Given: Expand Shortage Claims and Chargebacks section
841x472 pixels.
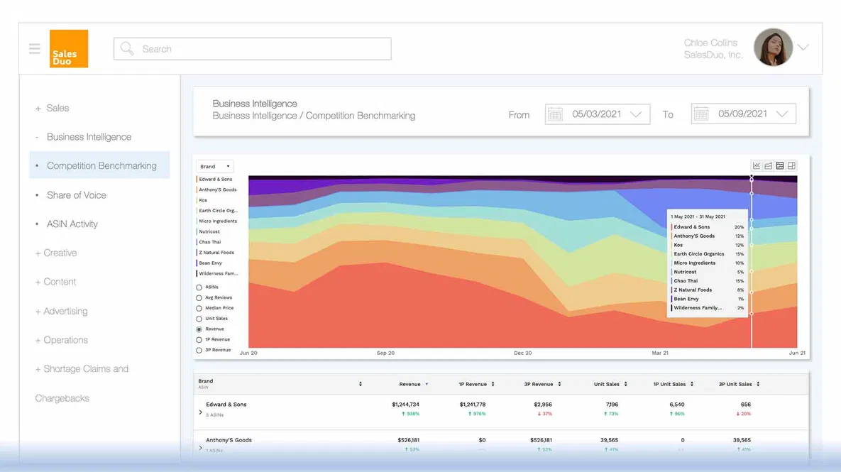Looking at the screenshot, I should [x=82, y=383].
